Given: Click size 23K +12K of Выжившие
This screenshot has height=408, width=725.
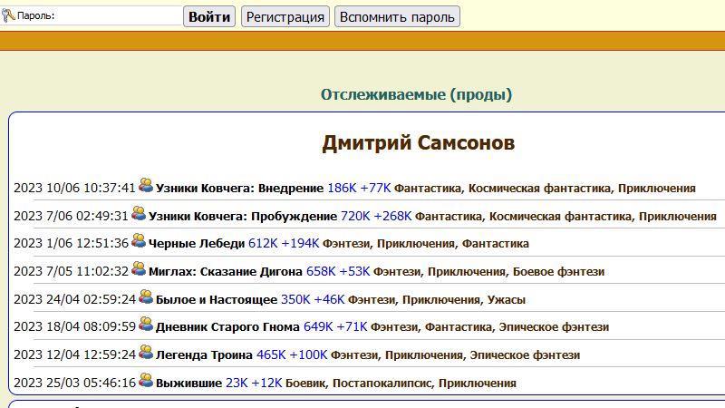Looking at the screenshot, I should 254,383.
